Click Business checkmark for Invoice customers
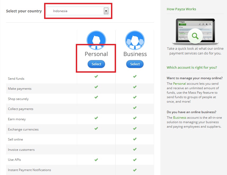 click(x=135, y=149)
